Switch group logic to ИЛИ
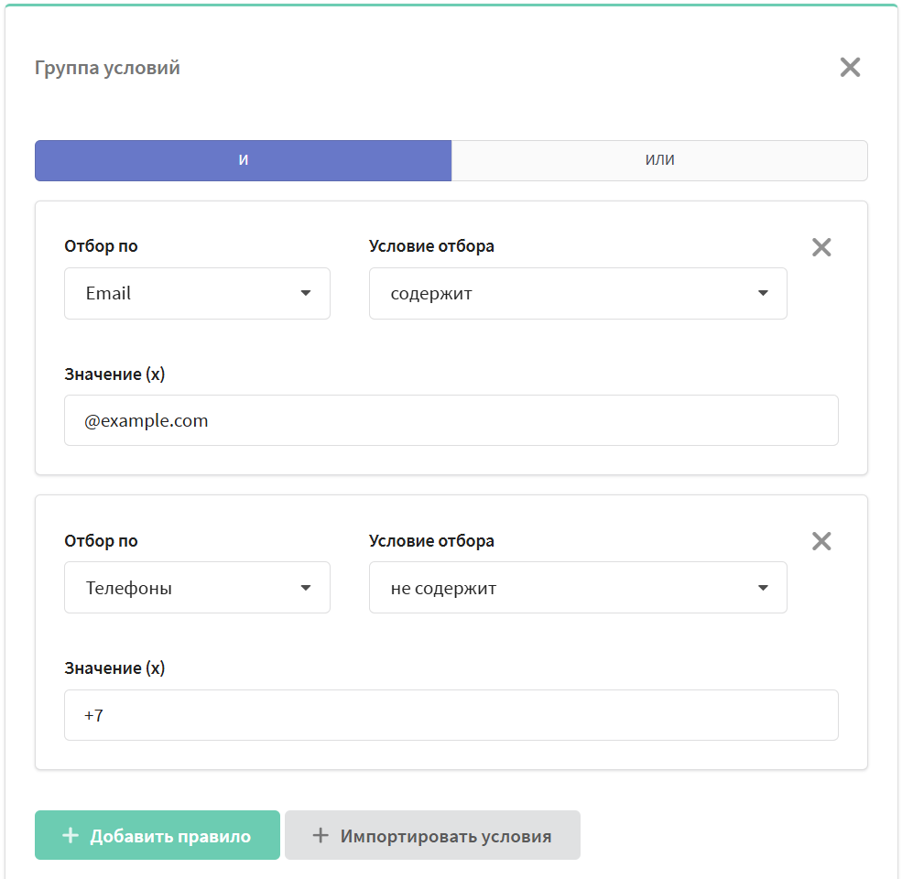 click(659, 160)
